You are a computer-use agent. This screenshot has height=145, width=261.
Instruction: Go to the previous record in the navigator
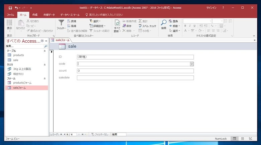pyautogui.click(x=65, y=134)
